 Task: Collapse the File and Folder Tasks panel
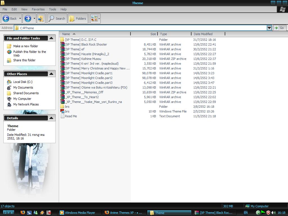point(51,38)
